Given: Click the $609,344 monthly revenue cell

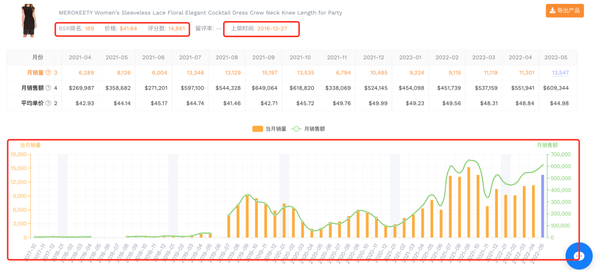Looking at the screenshot, I should pyautogui.click(x=558, y=88).
